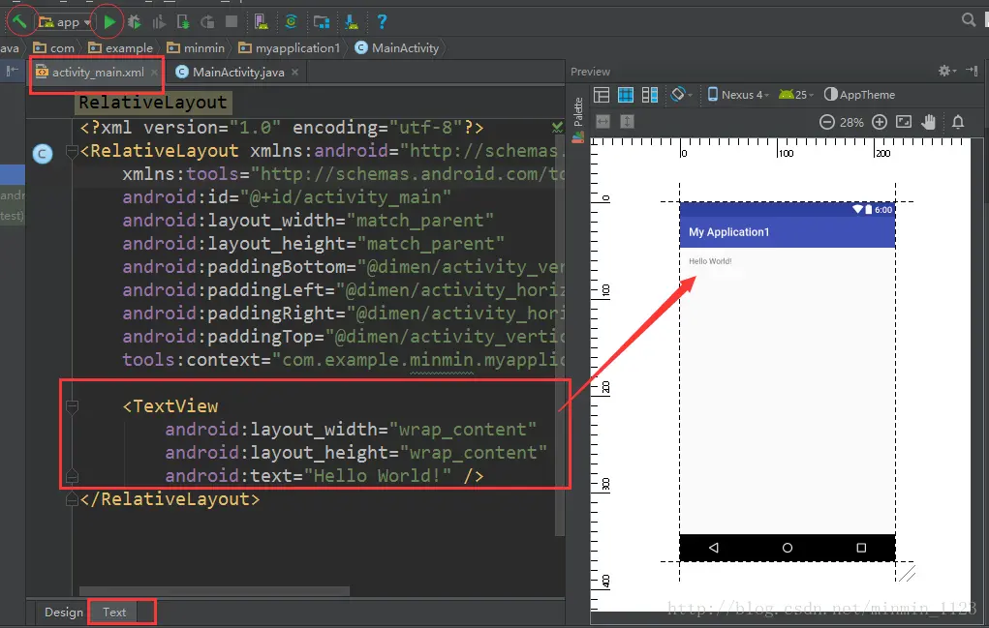
Task: Zoom in the preview with plus icon
Action: (880, 122)
